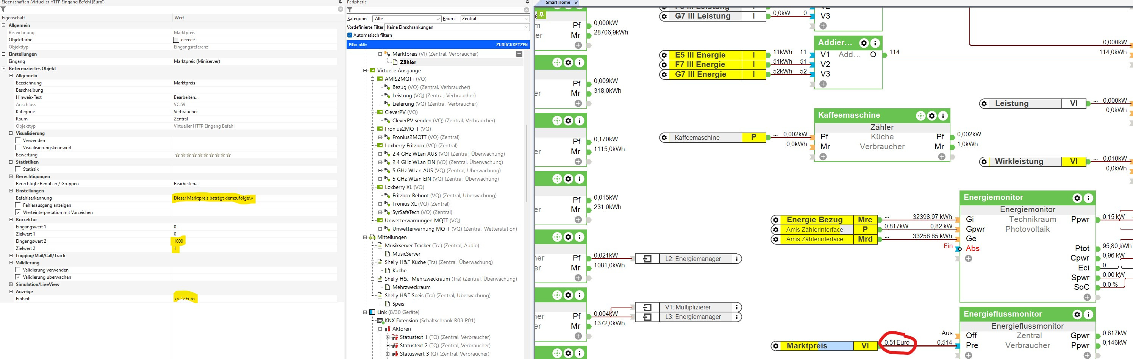The height and width of the screenshot is (359, 1133).
Task: Enable the Statistik checkbox
Action: pyautogui.click(x=18, y=169)
